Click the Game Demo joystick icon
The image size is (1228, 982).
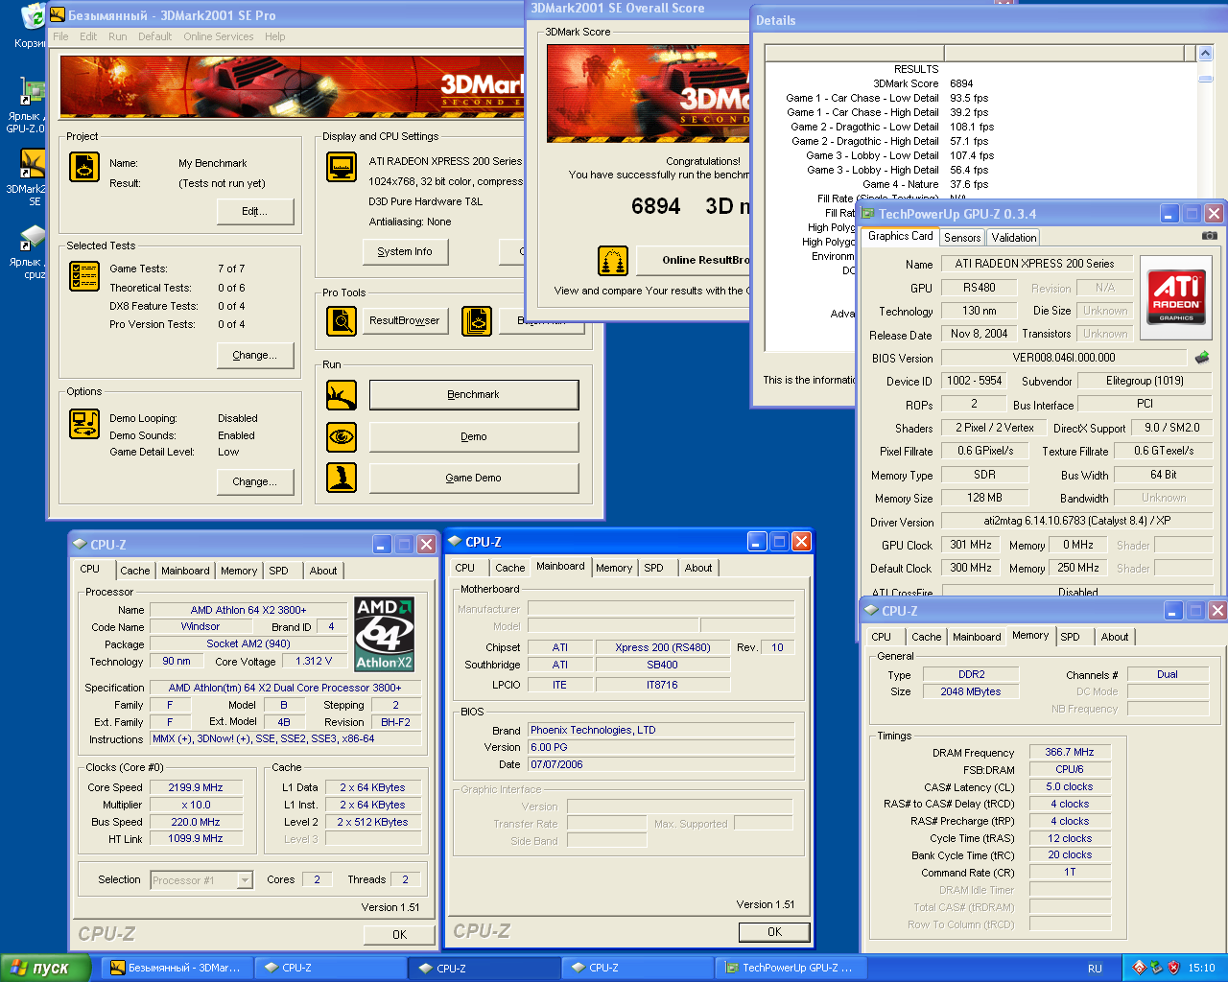click(x=342, y=478)
